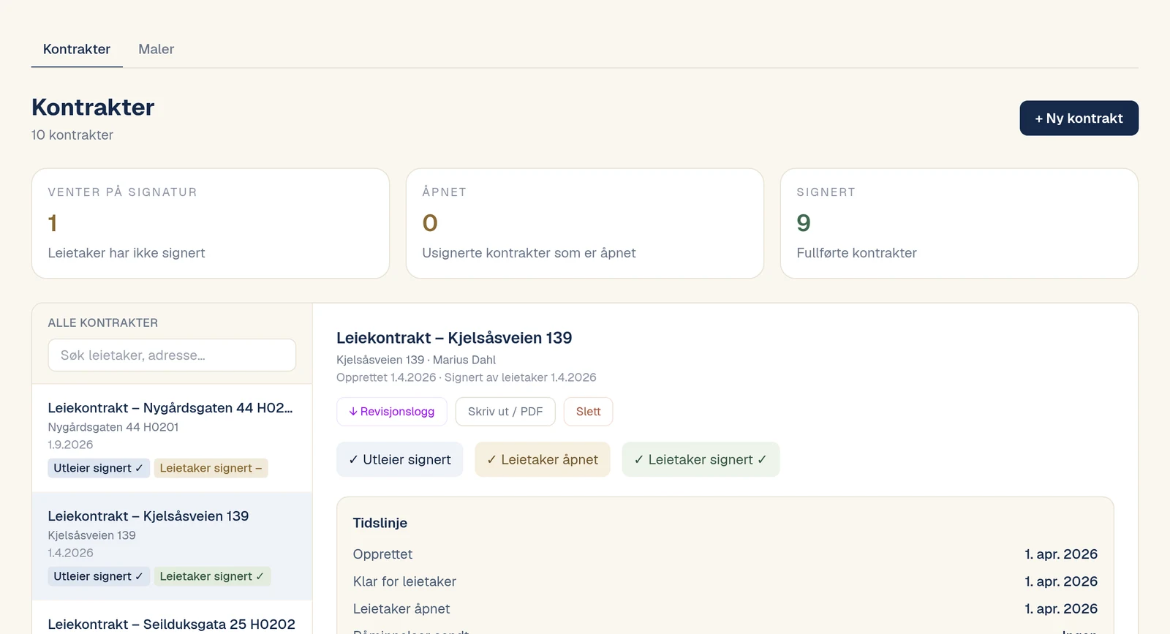This screenshot has width=1170, height=634.
Task: Delete contract with Slett button
Action: (588, 412)
